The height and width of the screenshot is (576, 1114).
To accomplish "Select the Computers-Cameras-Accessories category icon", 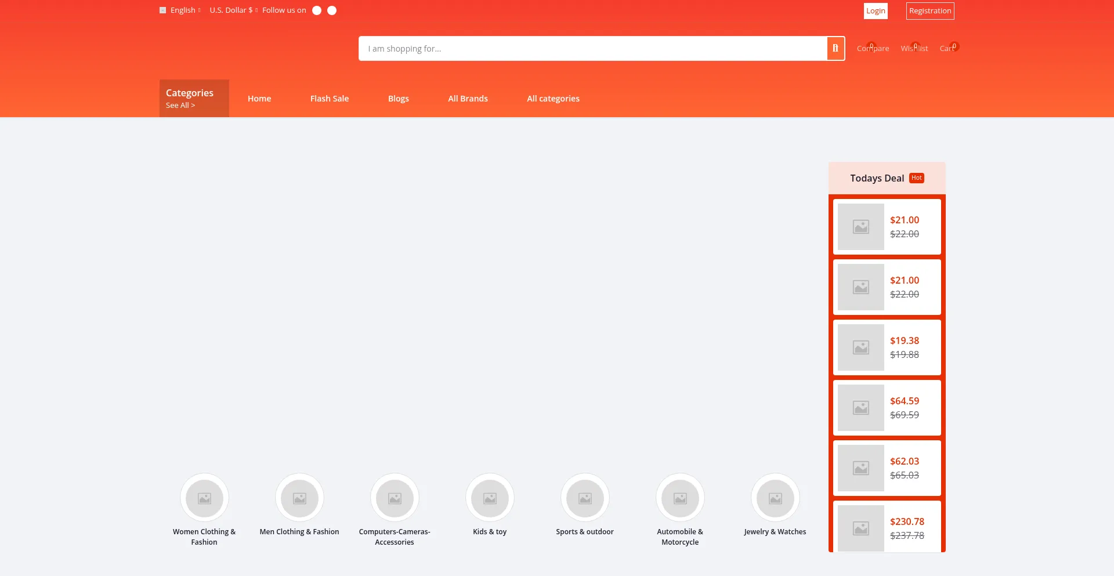I will click(x=395, y=498).
